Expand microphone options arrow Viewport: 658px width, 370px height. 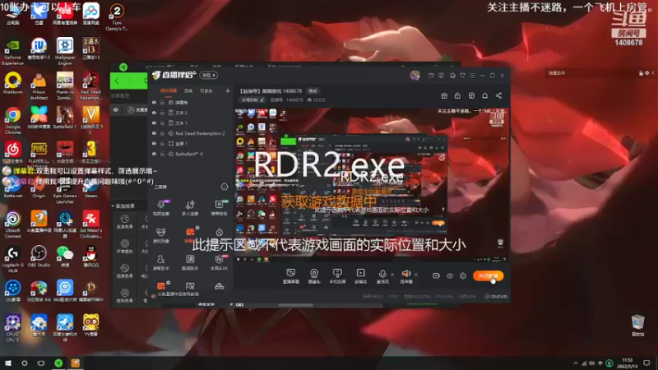(392, 275)
